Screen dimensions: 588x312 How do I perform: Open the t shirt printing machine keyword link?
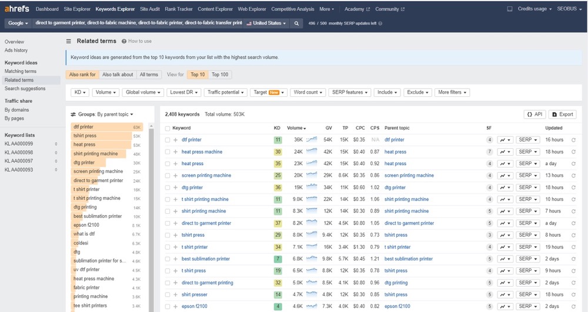point(205,199)
